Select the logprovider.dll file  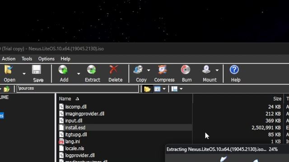80,155
